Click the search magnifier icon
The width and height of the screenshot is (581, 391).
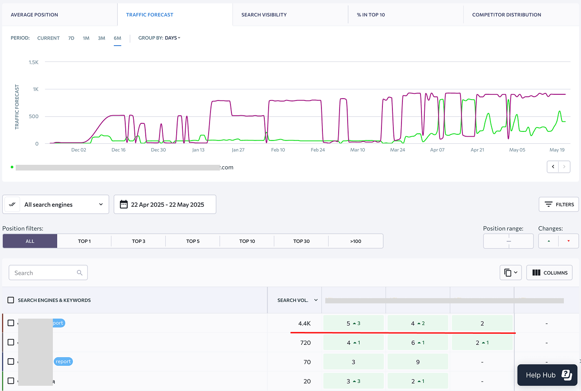80,273
